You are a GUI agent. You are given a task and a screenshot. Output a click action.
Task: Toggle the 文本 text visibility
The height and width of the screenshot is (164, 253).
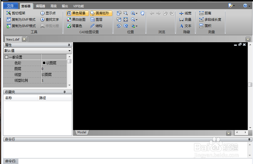[x=185, y=26]
